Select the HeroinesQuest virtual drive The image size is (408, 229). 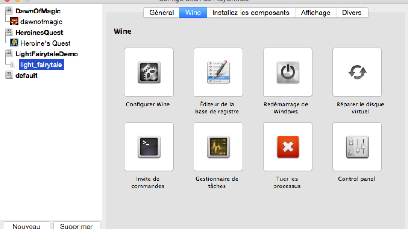(x=39, y=33)
